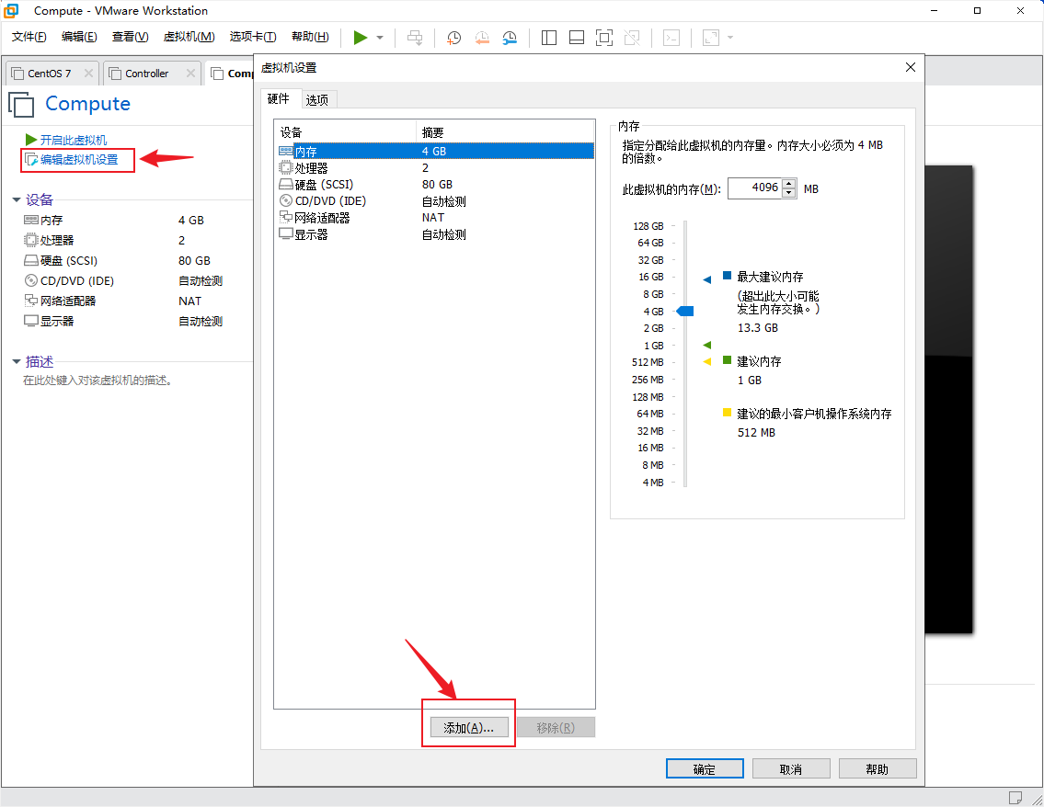The image size is (1044, 807).
Task: Open the snapshot manager icon
Action: 510,38
